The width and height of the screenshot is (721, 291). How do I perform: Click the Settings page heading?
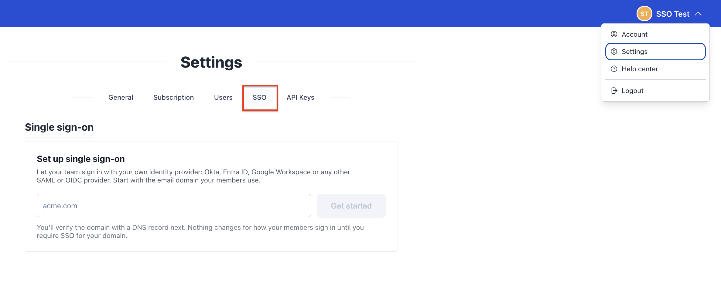pos(211,62)
